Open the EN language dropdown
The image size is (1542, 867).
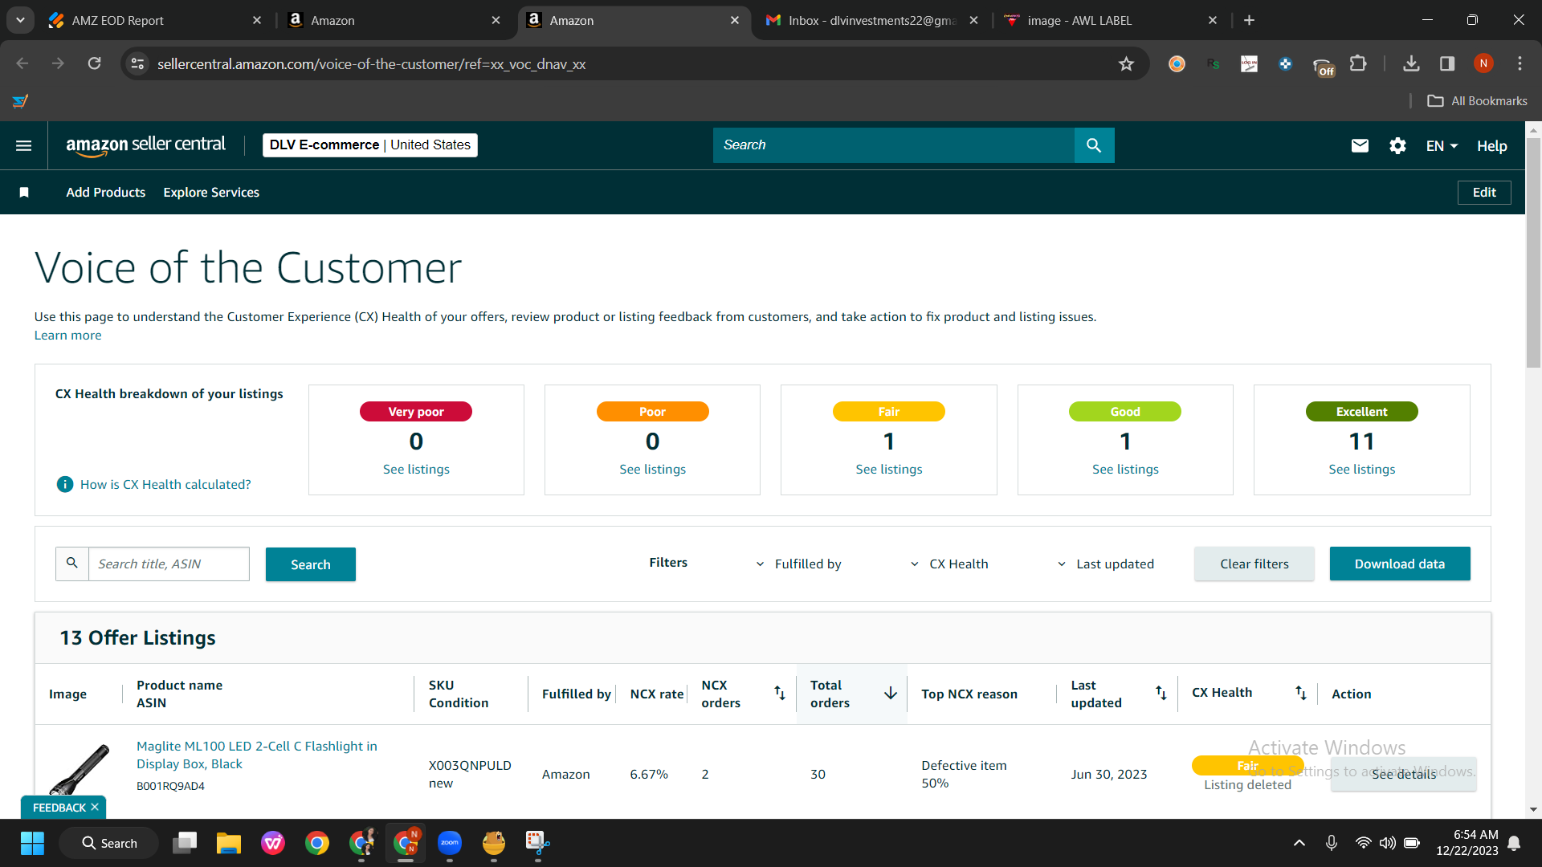click(x=1442, y=146)
